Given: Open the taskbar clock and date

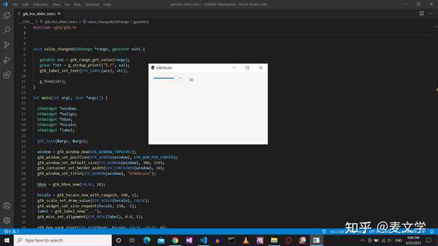Looking at the screenshot, I should tap(413, 240).
